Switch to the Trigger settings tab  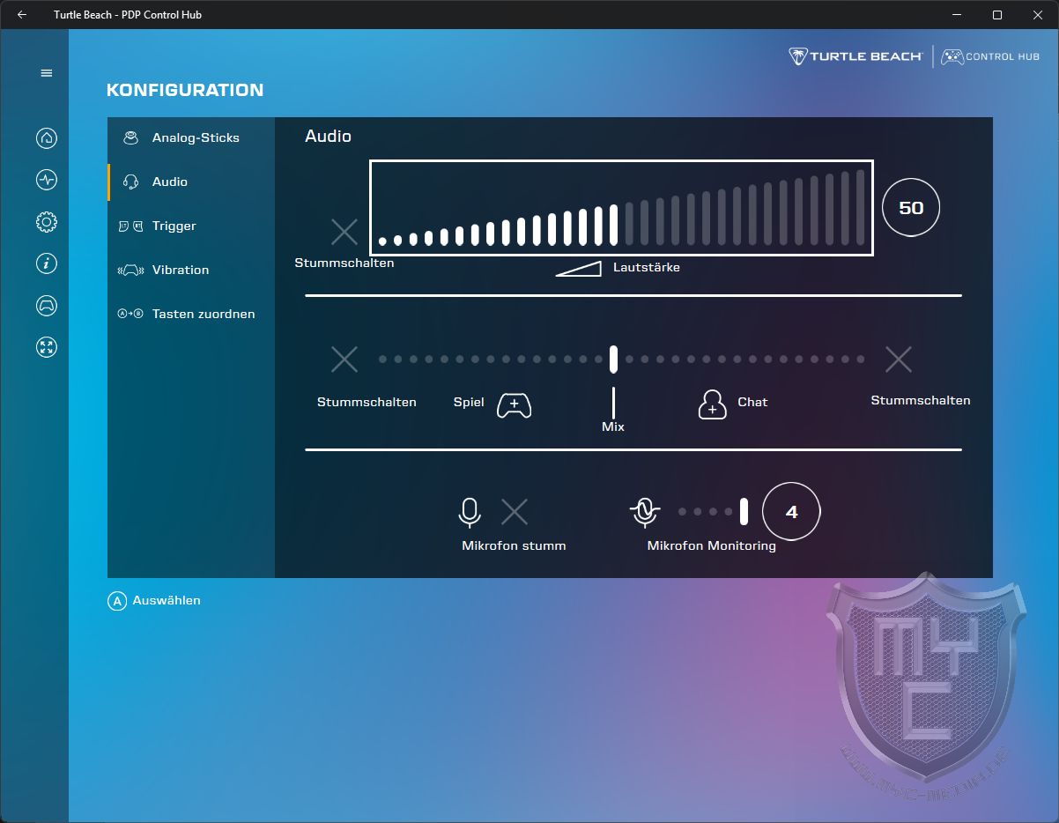point(174,226)
